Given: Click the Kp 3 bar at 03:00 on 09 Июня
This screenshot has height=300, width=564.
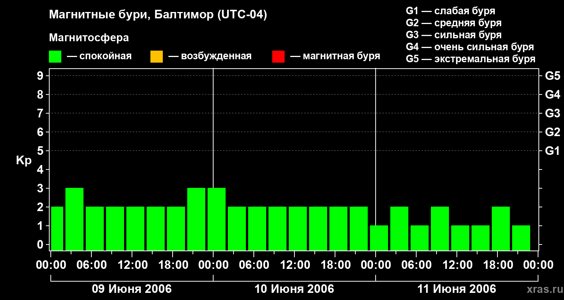Looking at the screenshot, I should pyautogui.click(x=74, y=219).
